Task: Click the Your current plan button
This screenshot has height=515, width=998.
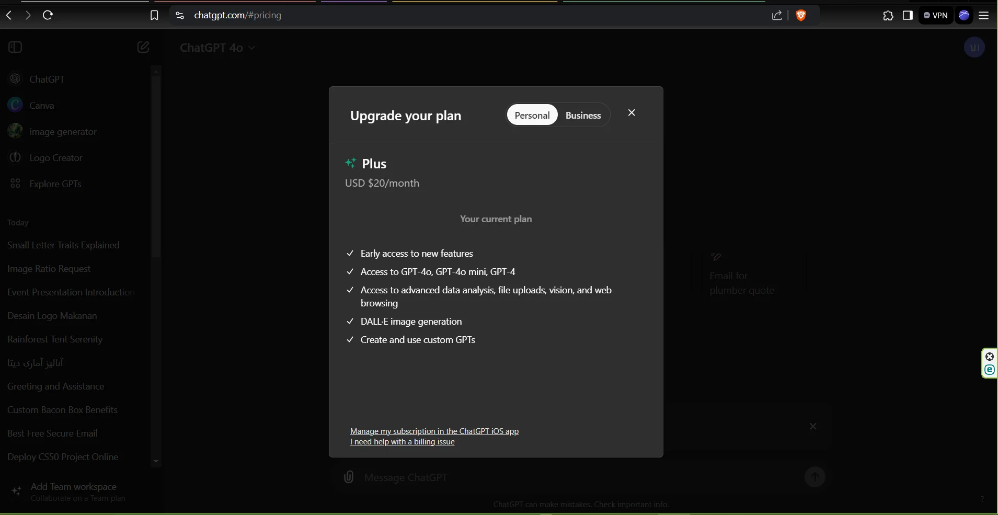Action: click(496, 219)
